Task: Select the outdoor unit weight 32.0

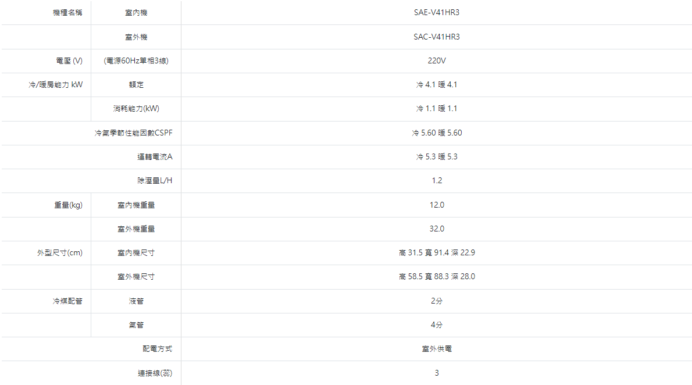Action: click(437, 229)
